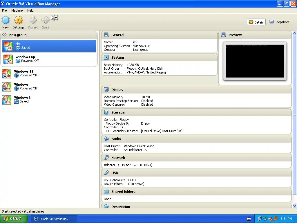Viewport: 297px width, 223px height.
Task: Click the network computers tray icon
Action: pyautogui.click(x=259, y=219)
